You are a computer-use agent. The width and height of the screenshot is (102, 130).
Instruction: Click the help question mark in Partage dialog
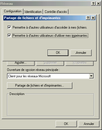click(88, 18)
